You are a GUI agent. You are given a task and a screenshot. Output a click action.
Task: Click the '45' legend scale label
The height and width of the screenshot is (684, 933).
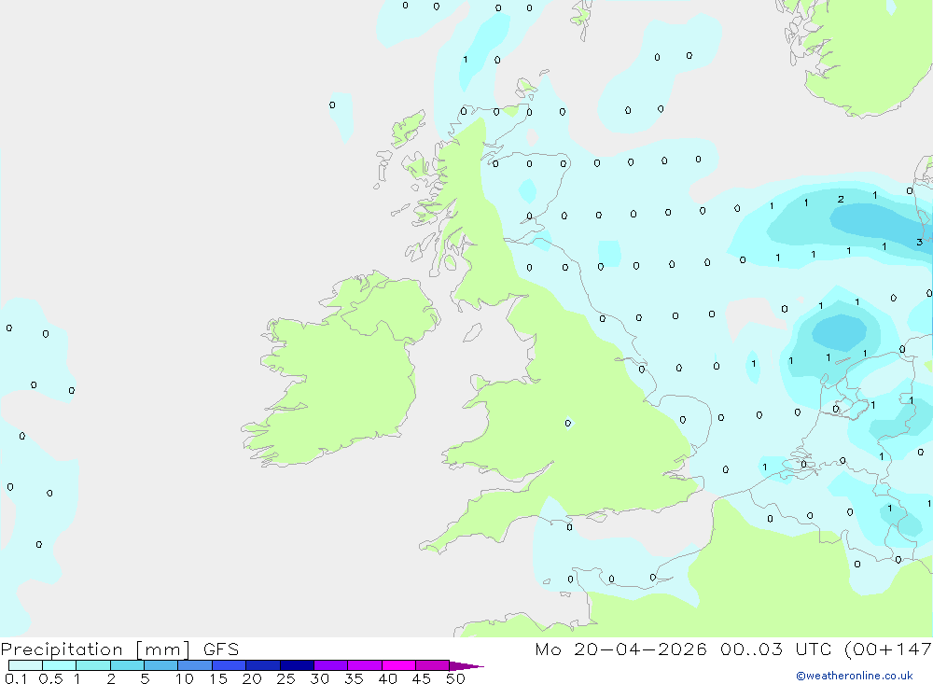click(422, 678)
